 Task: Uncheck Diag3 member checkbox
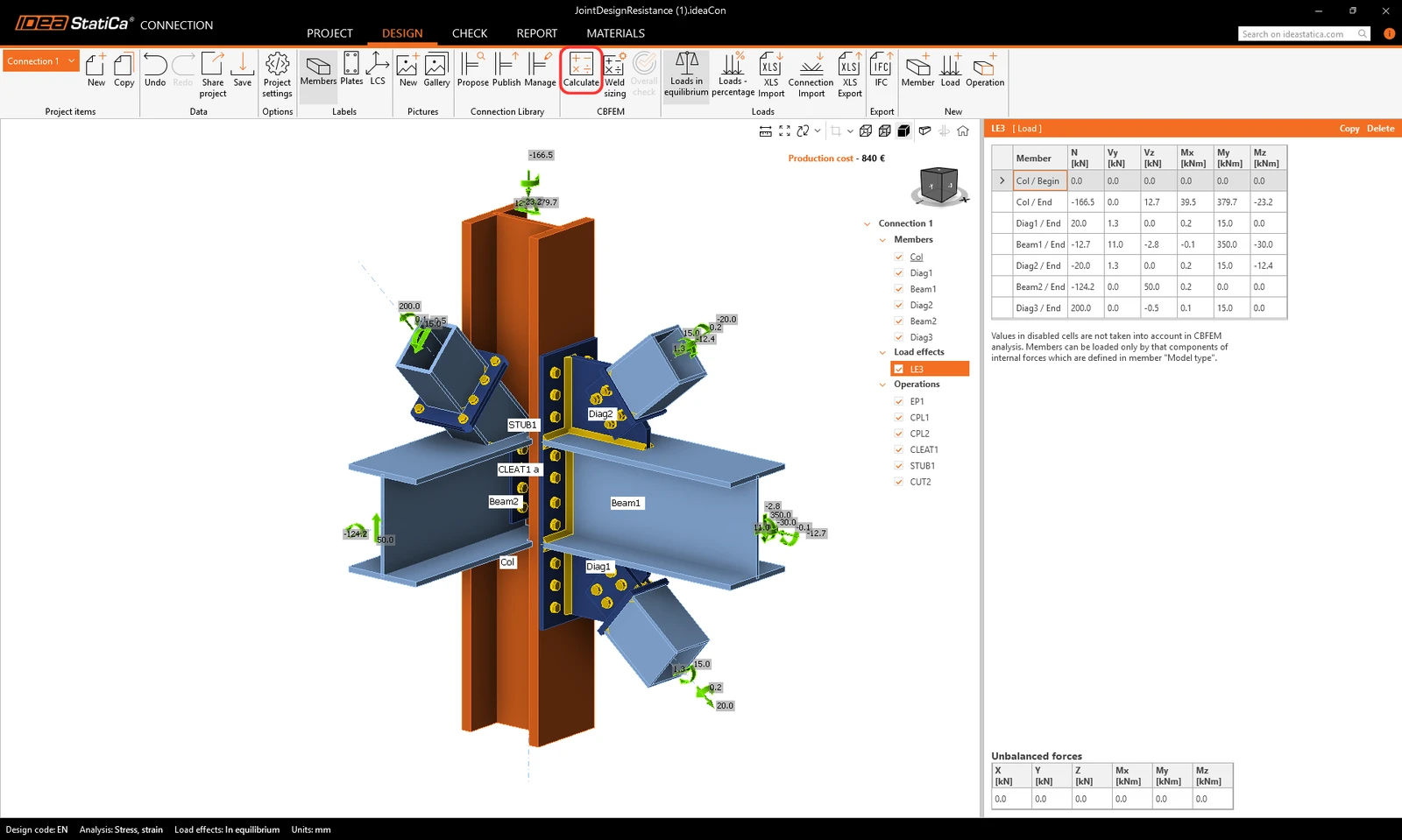click(899, 337)
